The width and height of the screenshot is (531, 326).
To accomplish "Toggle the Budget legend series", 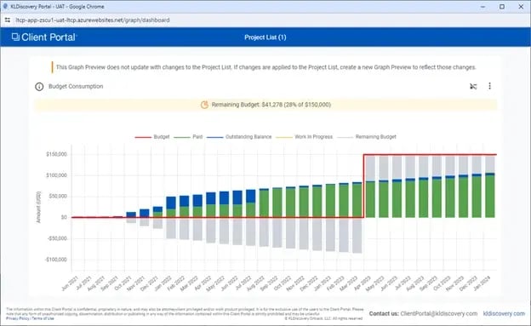I will [152, 137].
